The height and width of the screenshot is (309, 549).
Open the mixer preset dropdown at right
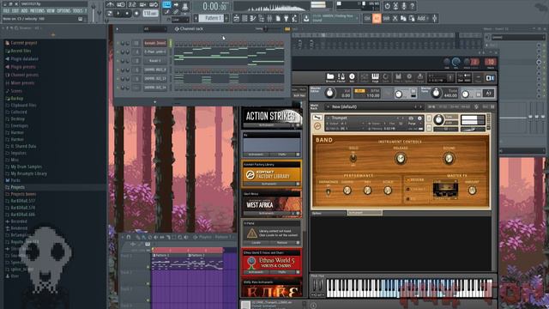[x=518, y=37]
